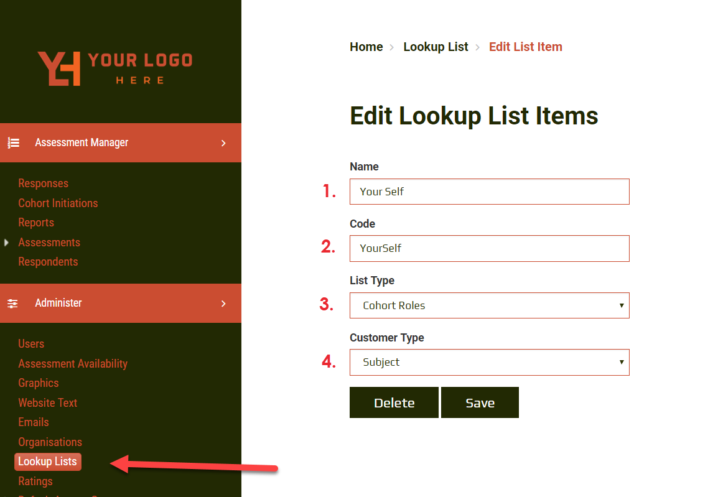Viewport: 718px width, 497px height.
Task: Click the Name field label
Action: (x=364, y=167)
